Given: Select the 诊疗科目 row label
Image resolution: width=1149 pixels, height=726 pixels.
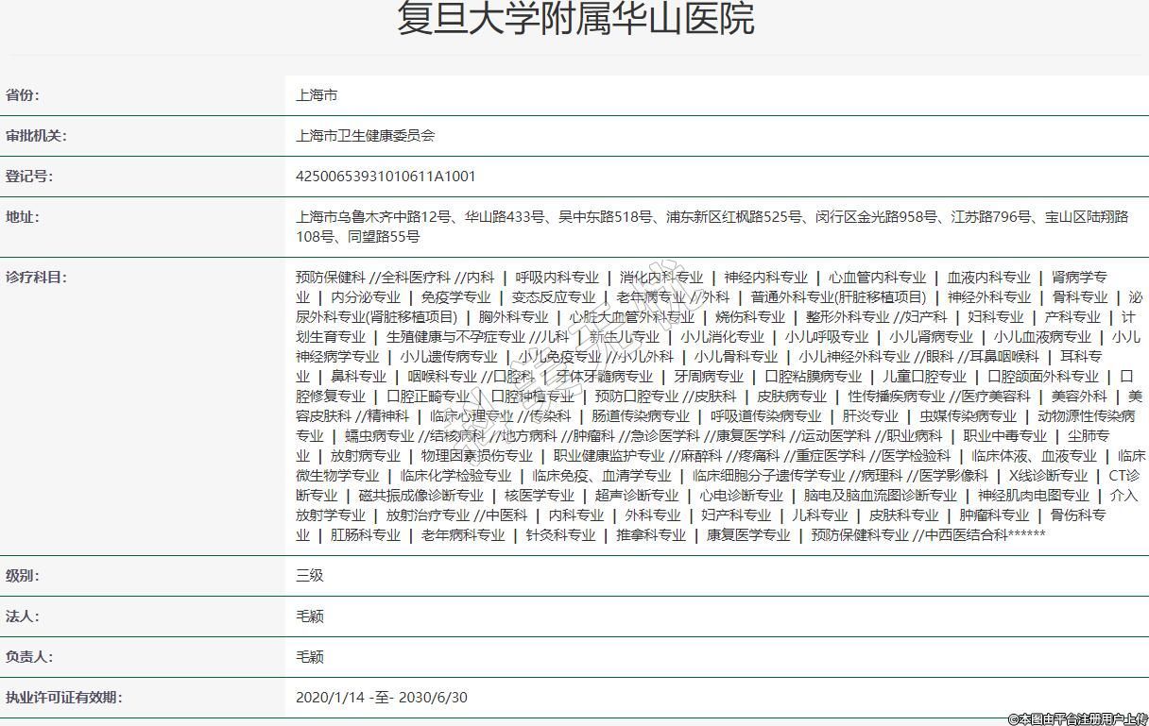Looking at the screenshot, I should [x=36, y=278].
